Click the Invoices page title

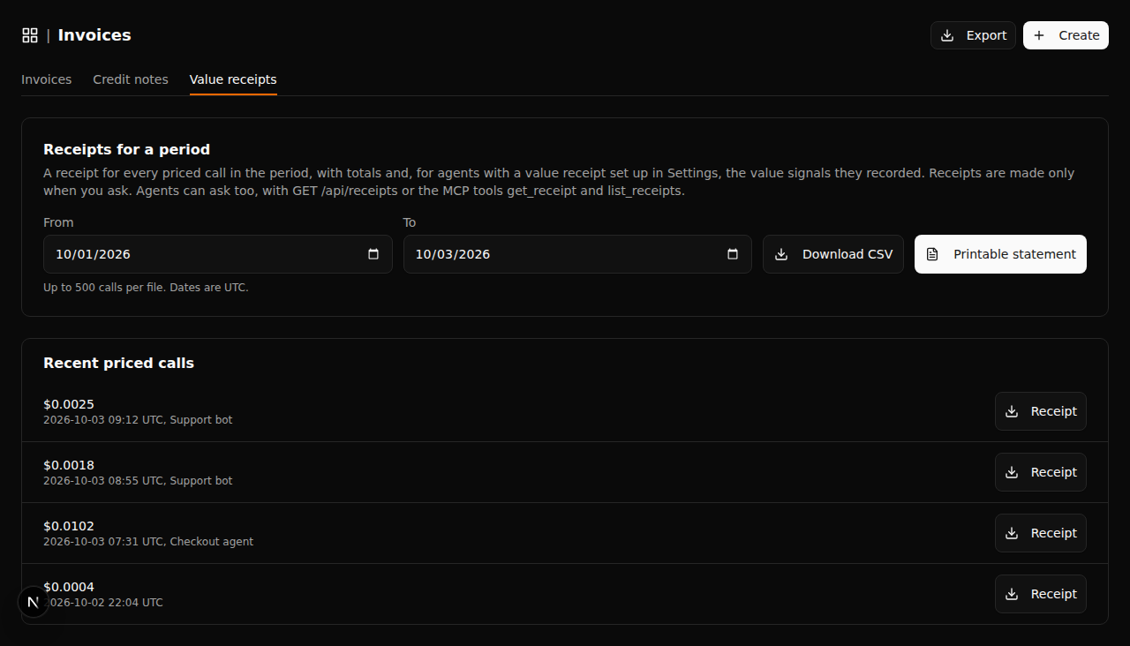tap(94, 35)
